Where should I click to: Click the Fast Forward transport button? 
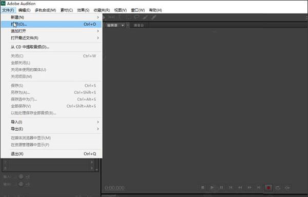[x=249, y=188]
